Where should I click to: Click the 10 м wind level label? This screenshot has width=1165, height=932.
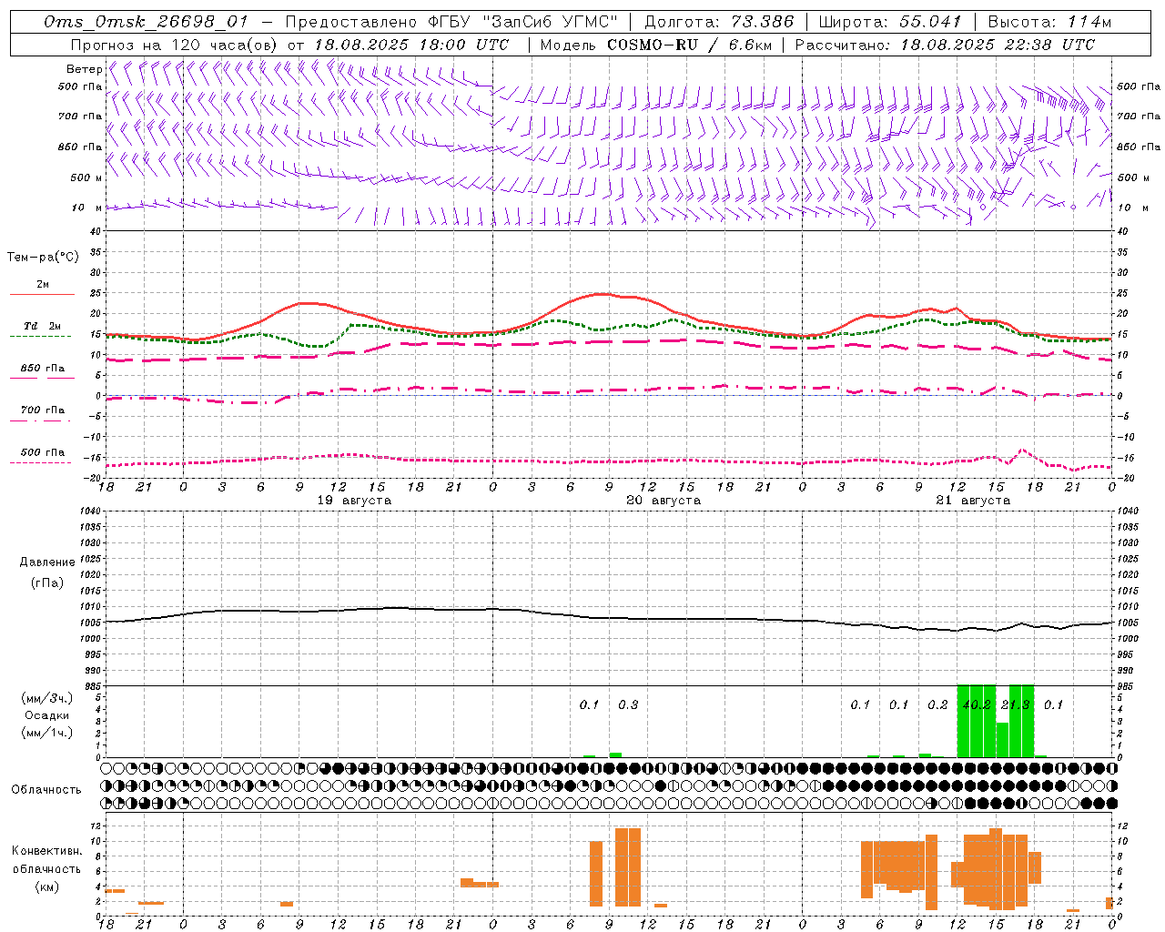[x=77, y=208]
